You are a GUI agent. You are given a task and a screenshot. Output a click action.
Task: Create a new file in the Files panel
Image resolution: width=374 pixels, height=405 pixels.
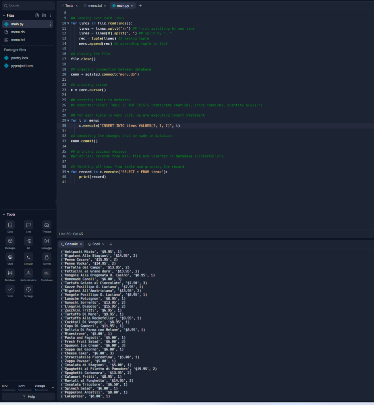37,15
